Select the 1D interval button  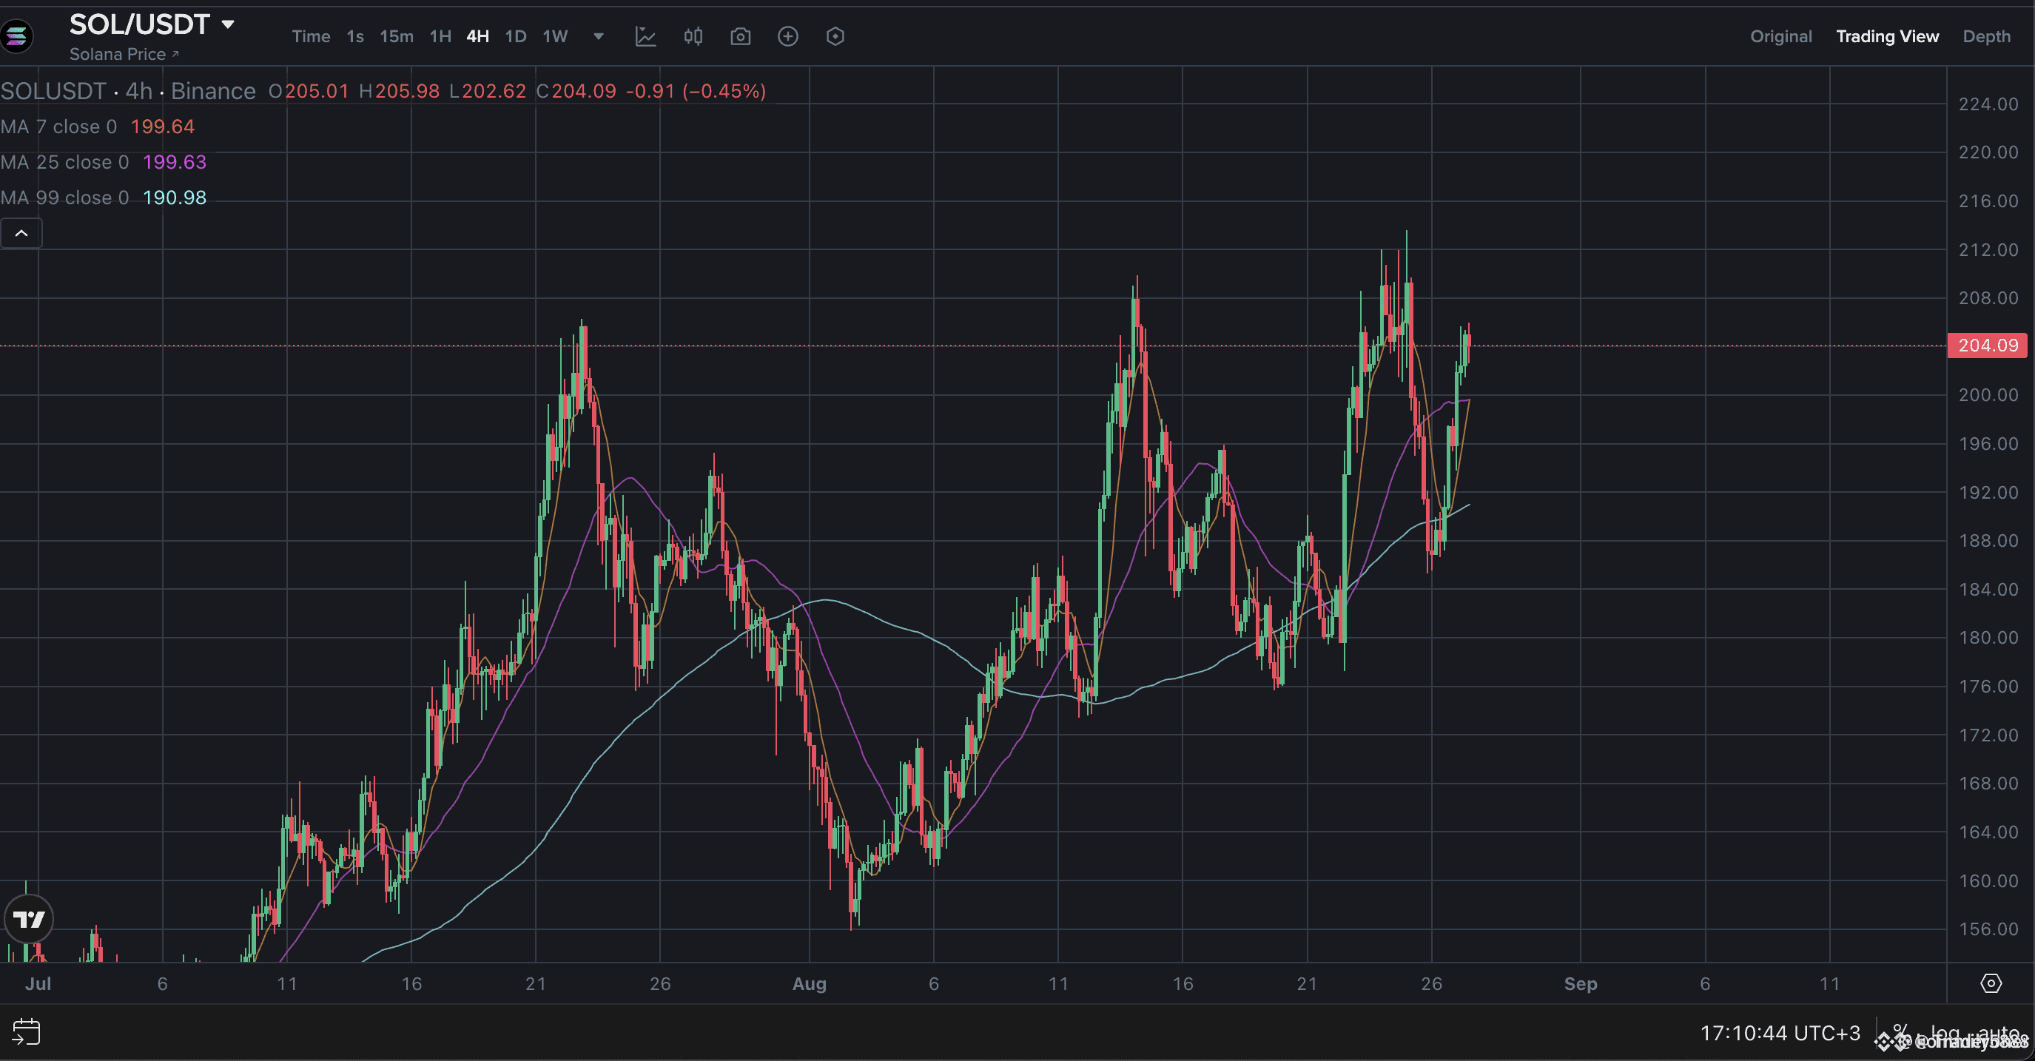click(516, 36)
